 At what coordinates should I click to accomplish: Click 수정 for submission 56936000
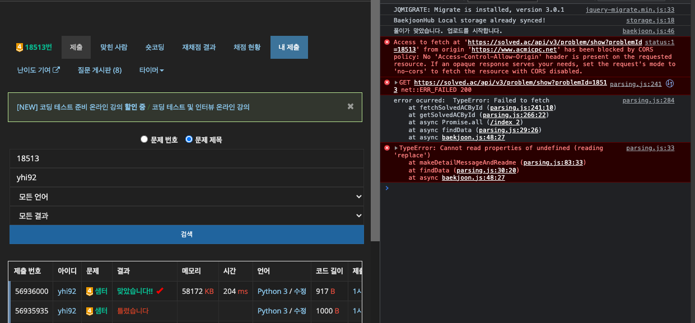pyautogui.click(x=300, y=291)
